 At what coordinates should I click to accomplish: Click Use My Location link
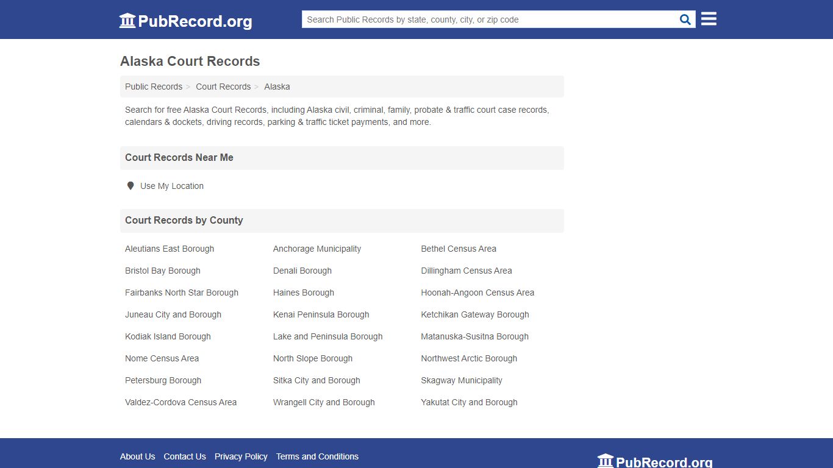172,186
